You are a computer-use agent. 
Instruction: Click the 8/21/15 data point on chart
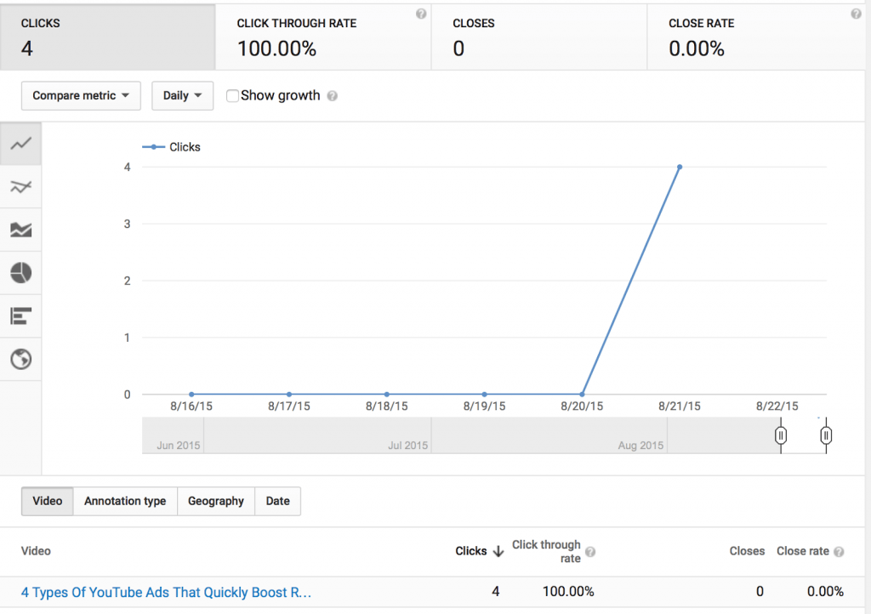click(x=680, y=167)
